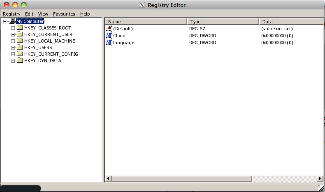The width and height of the screenshot is (325, 192).
Task: Open the View menu
Action: (43, 14)
